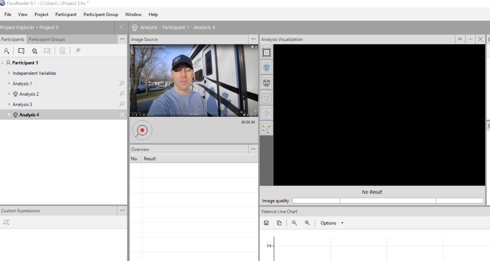Open Analysis 3 using its magnifier icon

(x=122, y=104)
